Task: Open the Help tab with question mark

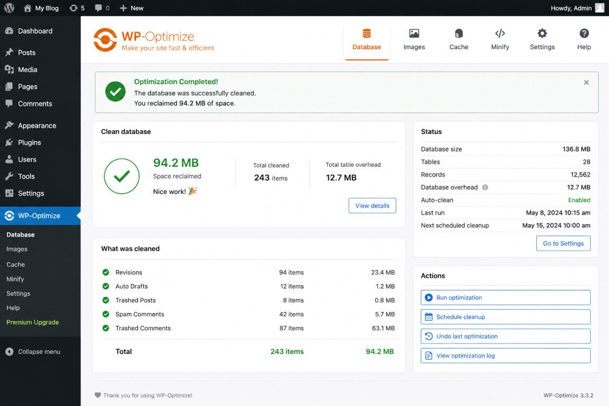Action: 584,40
